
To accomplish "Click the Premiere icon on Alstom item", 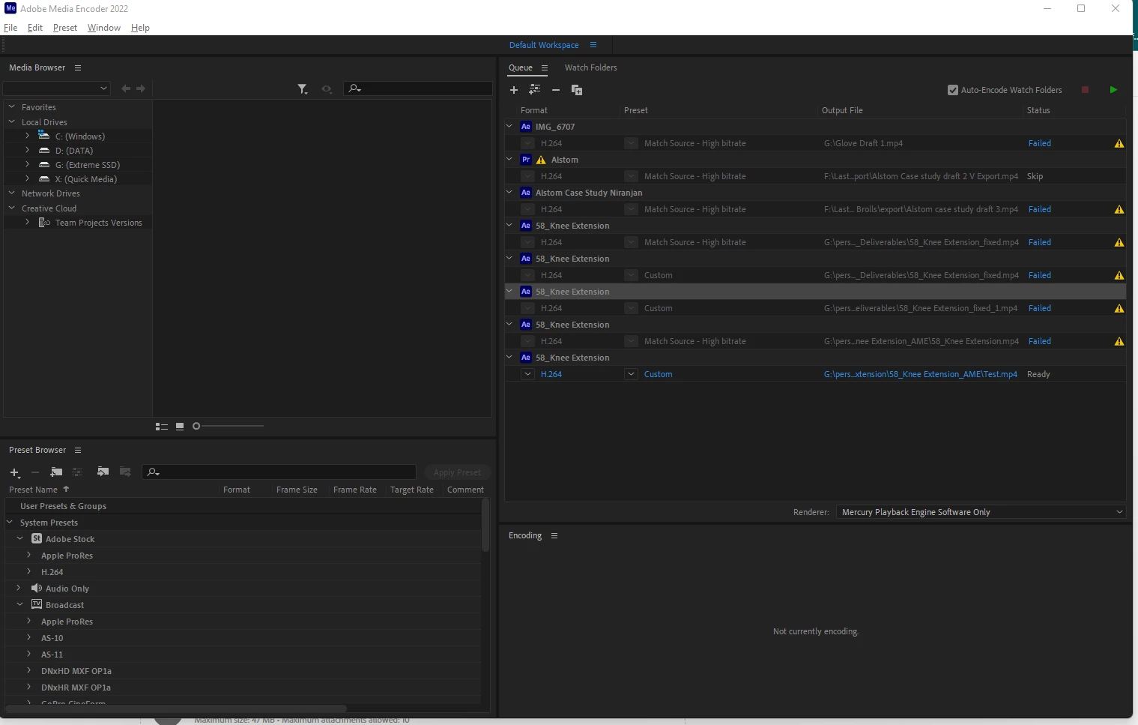I will tap(526, 160).
